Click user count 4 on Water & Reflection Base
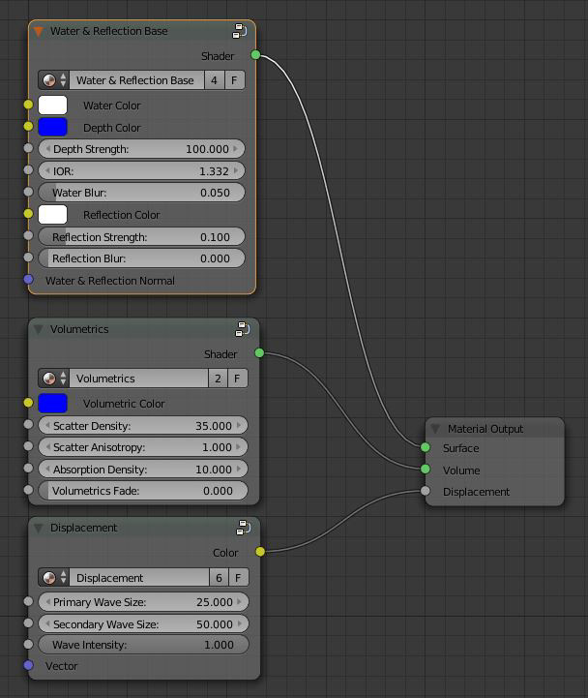Image resolution: width=588 pixels, height=698 pixels. [x=215, y=80]
